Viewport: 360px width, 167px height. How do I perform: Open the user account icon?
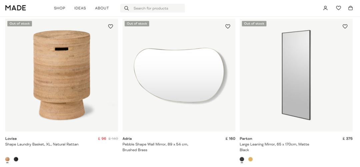tap(325, 8)
